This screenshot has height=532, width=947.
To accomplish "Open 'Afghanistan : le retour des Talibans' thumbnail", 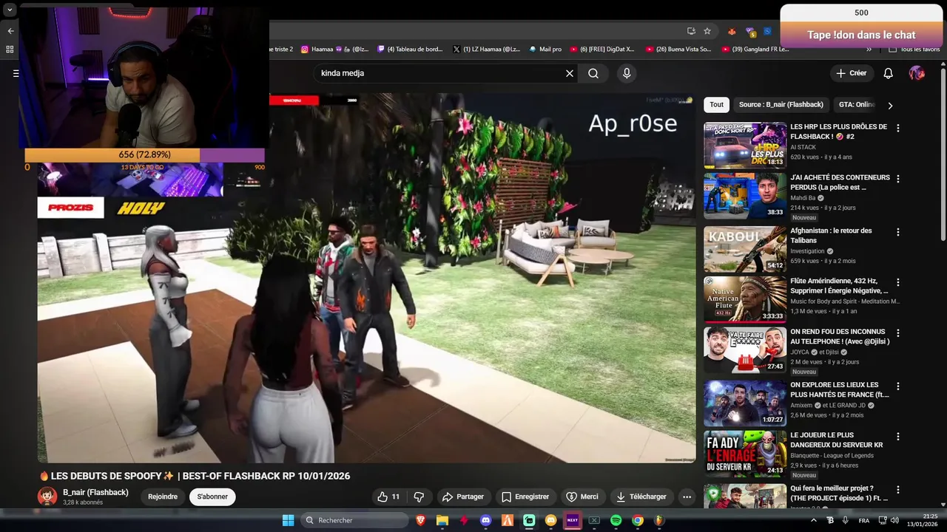I will [744, 249].
